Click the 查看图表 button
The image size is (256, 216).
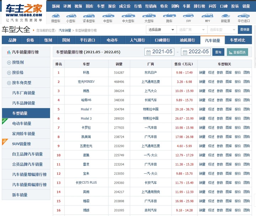coord(238,52)
